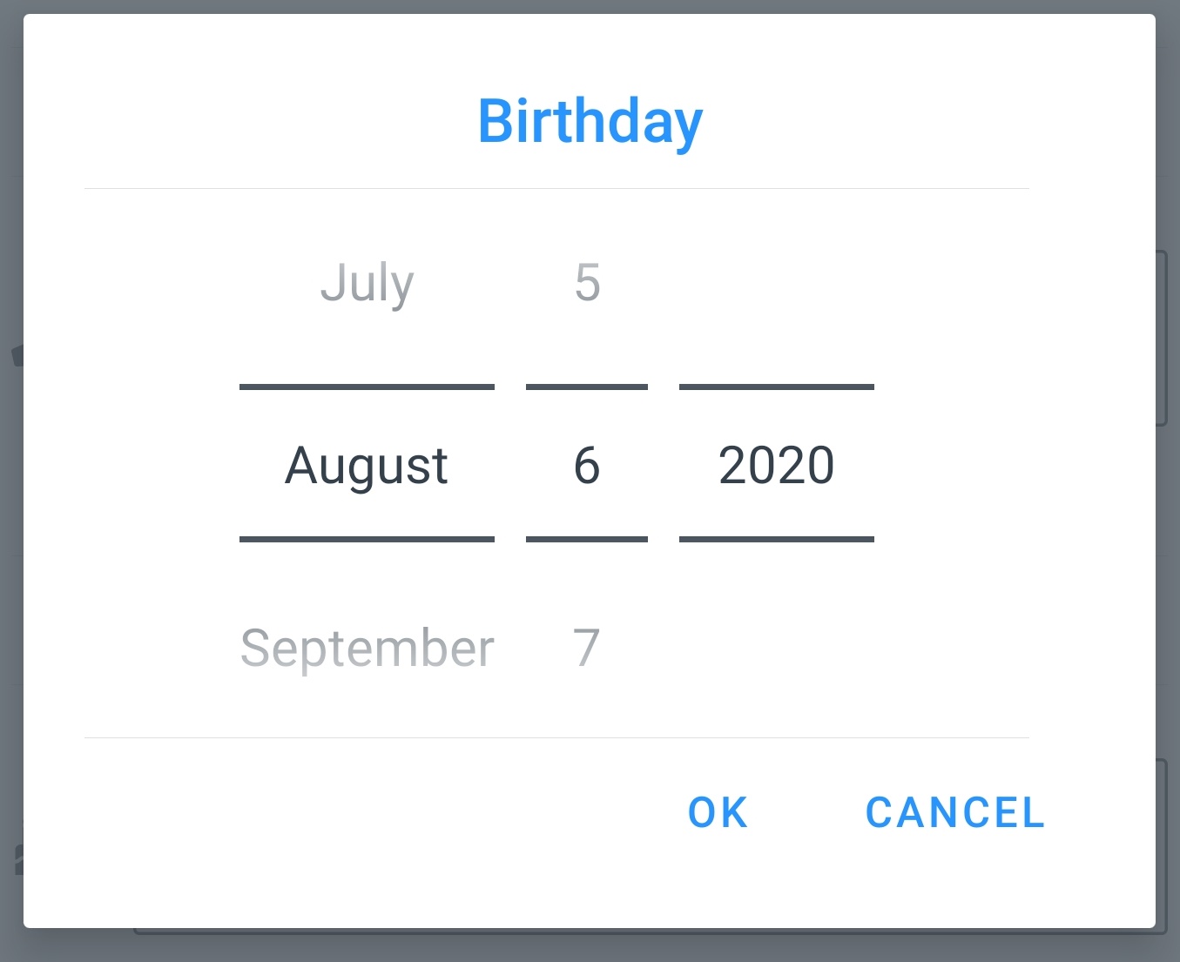Dismiss the dialog with CANCEL
The image size is (1180, 962).
point(954,812)
